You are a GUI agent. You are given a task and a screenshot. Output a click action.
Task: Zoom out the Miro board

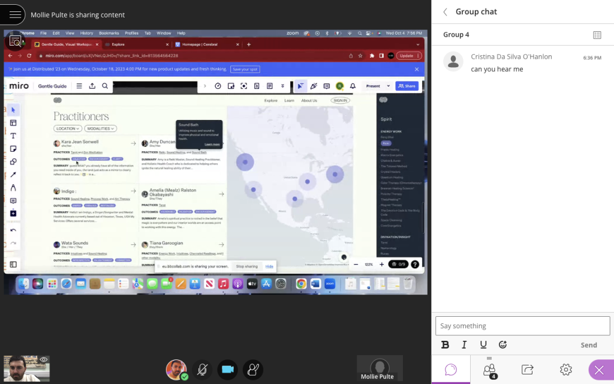[356, 265]
